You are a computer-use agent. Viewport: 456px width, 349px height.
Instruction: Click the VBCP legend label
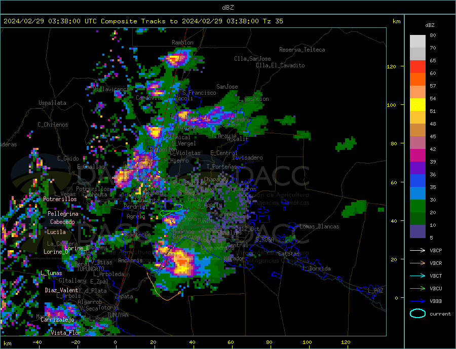point(436,250)
